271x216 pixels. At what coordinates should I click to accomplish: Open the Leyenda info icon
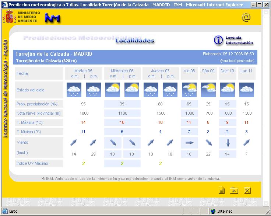coord(218,40)
